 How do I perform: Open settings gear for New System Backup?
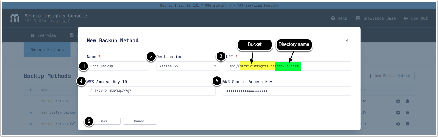(x=398, y=112)
